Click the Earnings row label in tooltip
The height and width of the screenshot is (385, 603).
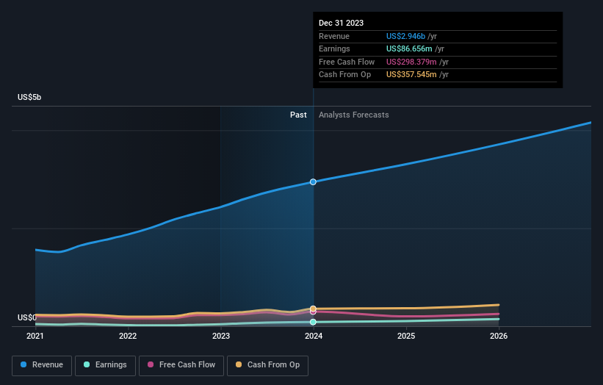point(334,48)
